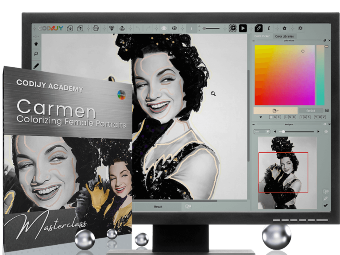The image size is (340, 255).
Task: Switch to the Color Libraries tab
Action: click(x=284, y=36)
